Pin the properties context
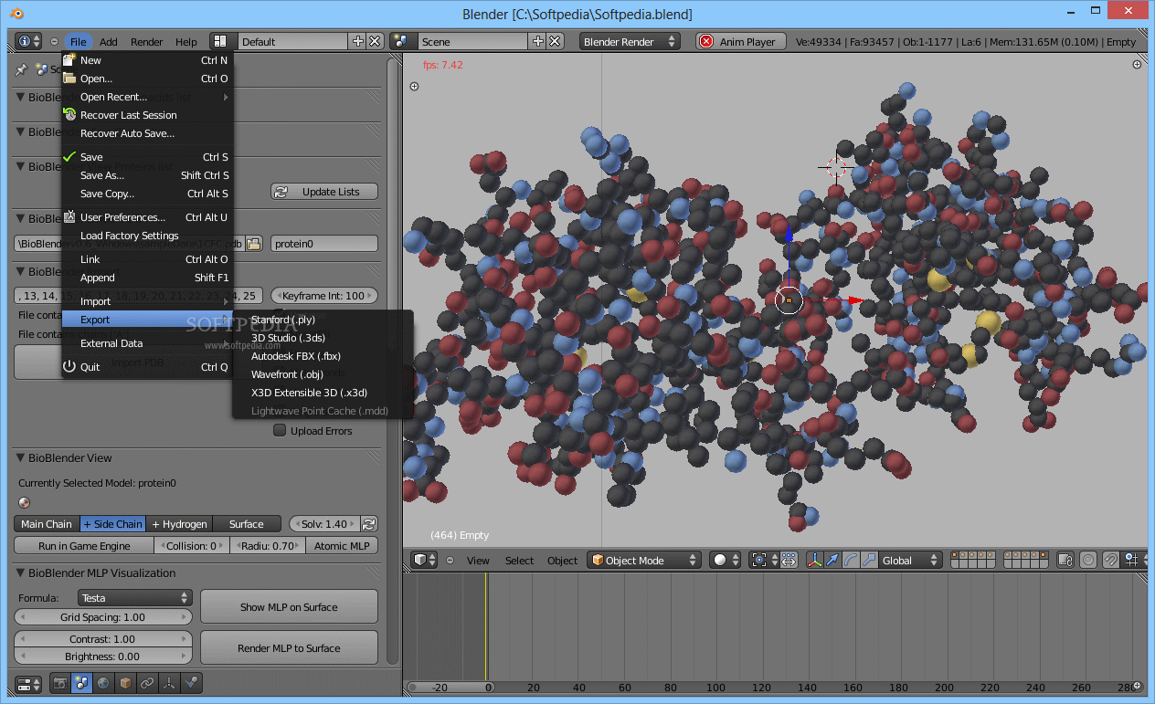The image size is (1155, 704). click(x=22, y=69)
